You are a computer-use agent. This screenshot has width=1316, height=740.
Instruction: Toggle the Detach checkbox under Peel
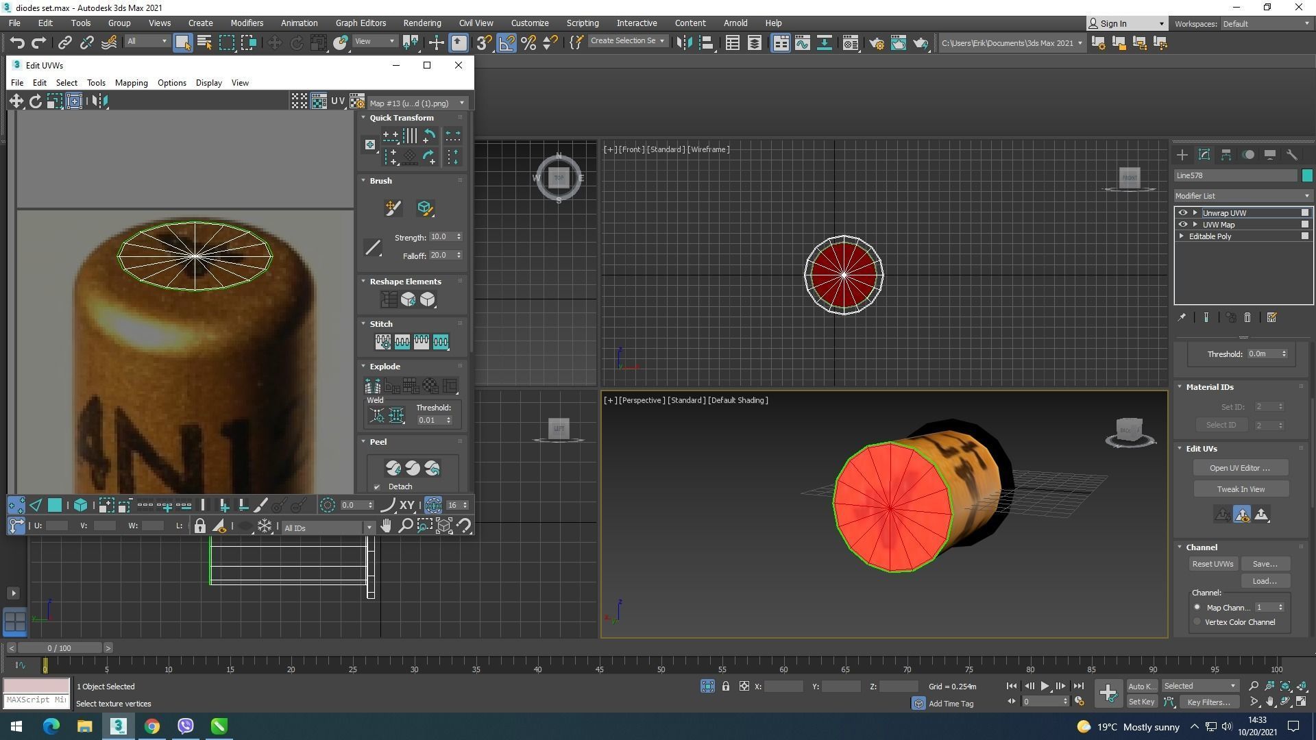[377, 487]
